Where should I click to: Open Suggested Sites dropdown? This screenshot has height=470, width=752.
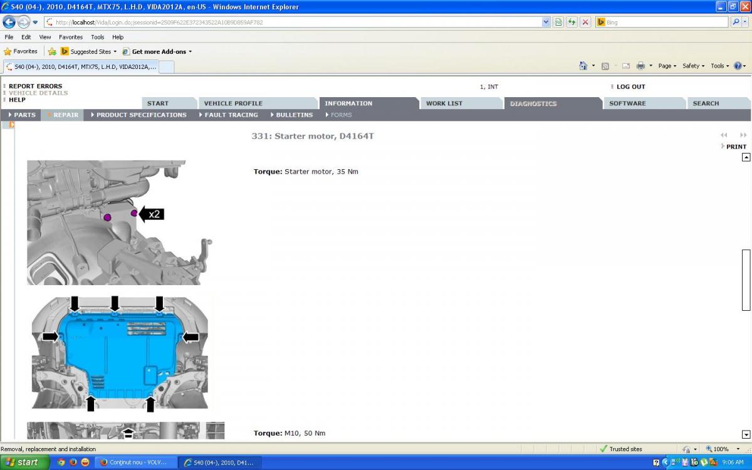88,51
